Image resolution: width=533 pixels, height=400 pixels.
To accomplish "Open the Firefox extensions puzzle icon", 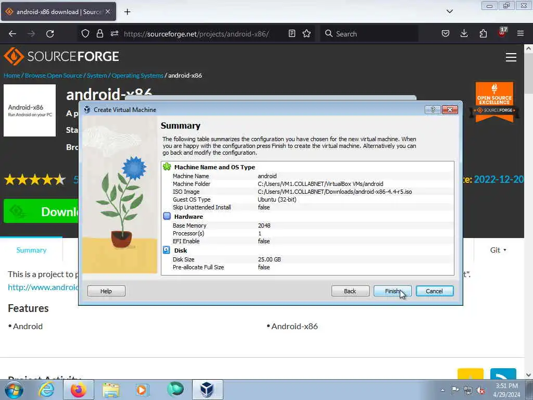I will tap(483, 34).
